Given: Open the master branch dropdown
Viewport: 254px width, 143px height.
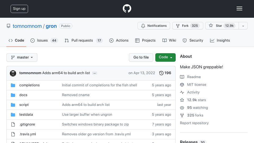Looking at the screenshot, I should coord(22,57).
